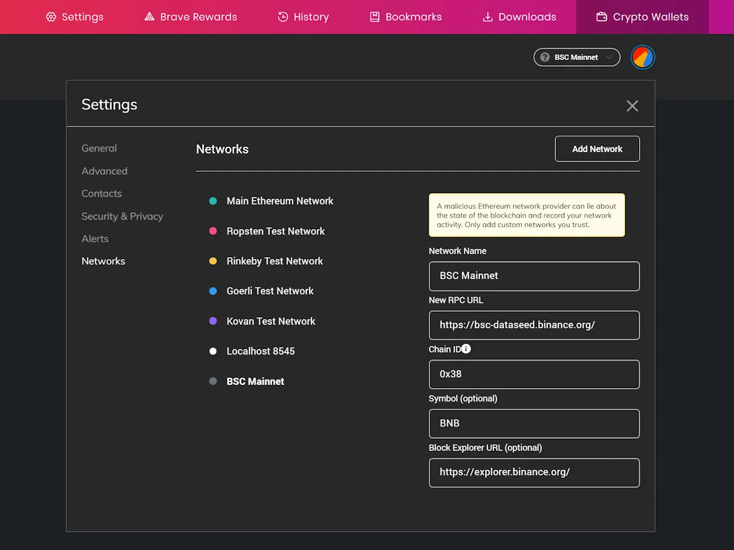Viewport: 734px width, 550px height.
Task: Select Networks in the settings sidebar
Action: [103, 262]
